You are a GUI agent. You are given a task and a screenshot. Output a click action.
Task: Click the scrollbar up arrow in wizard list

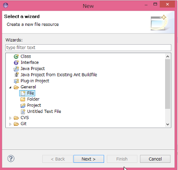tap(168, 57)
